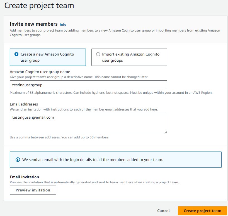Click the 'Create project team' page title
The width and height of the screenshot is (228, 216).
pyautogui.click(x=39, y=6)
